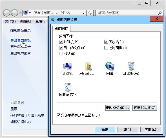Expand the breadcrumb arrow before 个性化
The height and width of the screenshot is (138, 166).
(56, 13)
